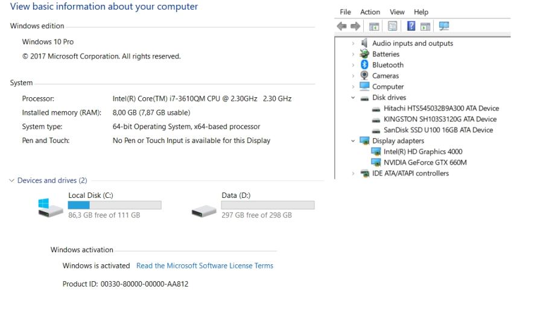Click the Batteries category icon
The width and height of the screenshot is (555, 312).
click(364, 54)
